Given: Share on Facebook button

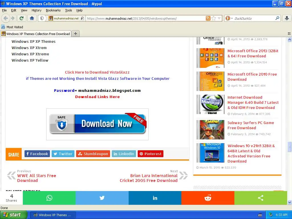Looking at the screenshot, I should (x=37, y=154).
